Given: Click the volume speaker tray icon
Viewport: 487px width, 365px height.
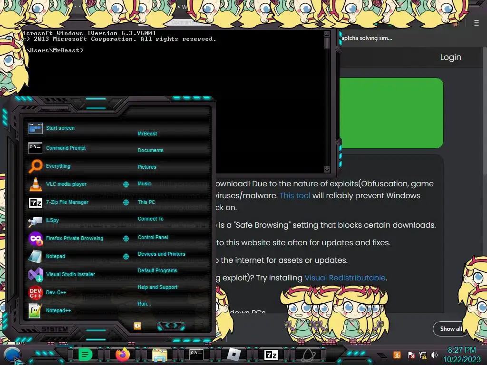Looking at the screenshot, I should pos(434,355).
